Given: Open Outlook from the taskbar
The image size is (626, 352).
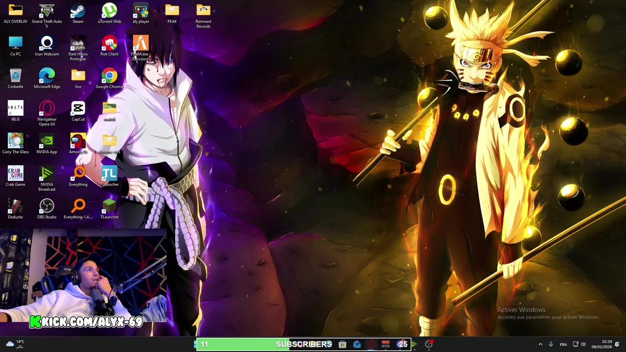Looking at the screenshot, I should [x=357, y=344].
